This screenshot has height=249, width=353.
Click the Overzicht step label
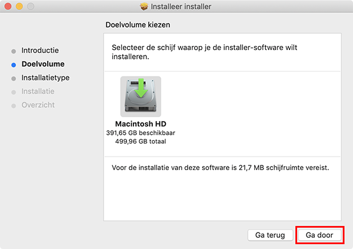(x=38, y=105)
